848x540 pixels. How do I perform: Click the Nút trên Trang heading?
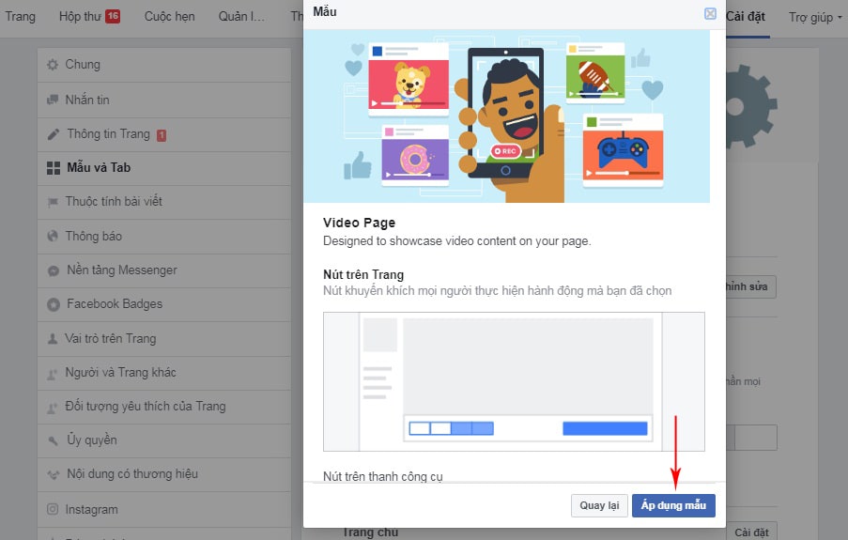coord(363,275)
